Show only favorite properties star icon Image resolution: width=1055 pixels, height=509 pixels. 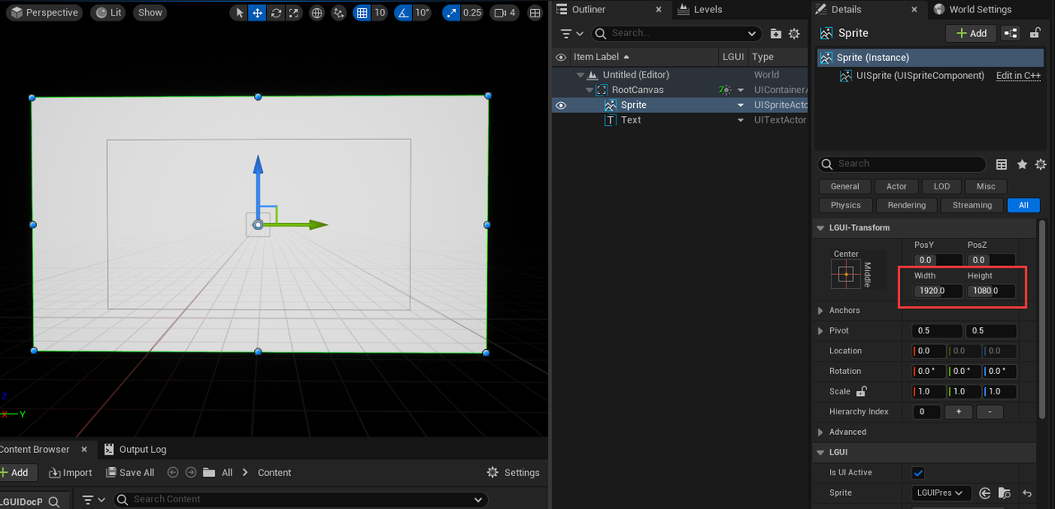pos(1022,164)
